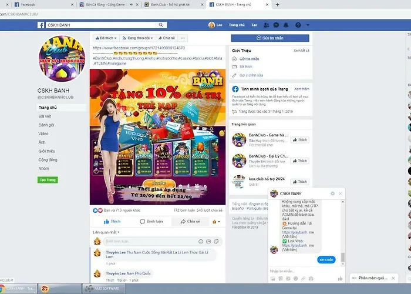Open friend requests icon in header
The width and height of the screenshot is (411, 294).
point(267,25)
